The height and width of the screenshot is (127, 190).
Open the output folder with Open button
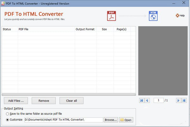(x=126, y=120)
